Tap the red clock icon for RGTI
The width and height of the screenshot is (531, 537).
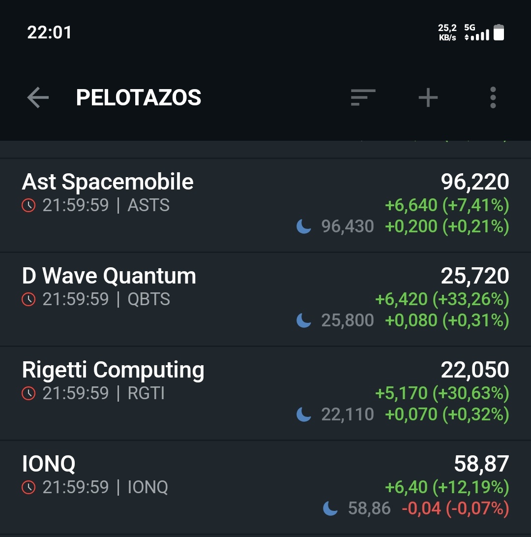29,393
